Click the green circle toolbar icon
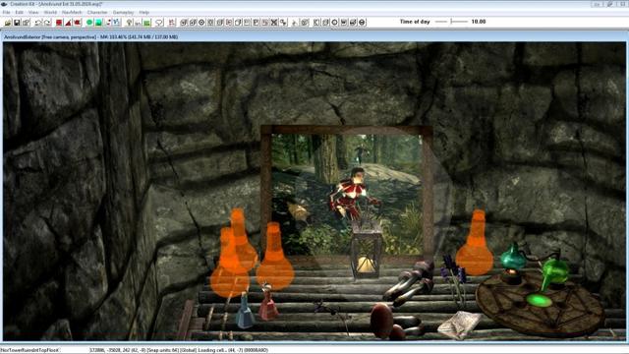This screenshot has height=354, width=629. [89, 23]
